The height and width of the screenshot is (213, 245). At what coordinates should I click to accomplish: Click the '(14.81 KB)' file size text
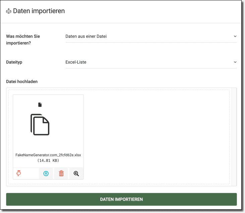48,161
